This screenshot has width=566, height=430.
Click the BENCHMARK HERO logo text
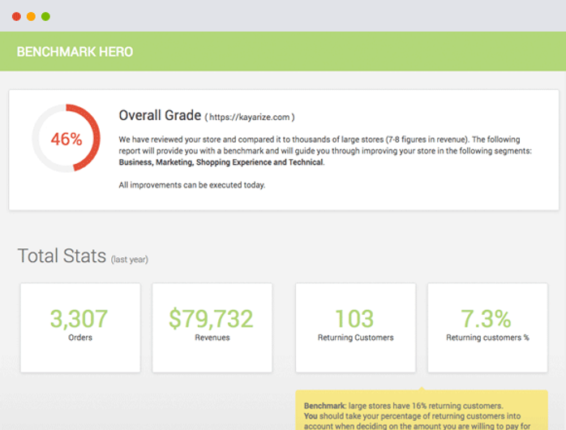pyautogui.click(x=75, y=52)
